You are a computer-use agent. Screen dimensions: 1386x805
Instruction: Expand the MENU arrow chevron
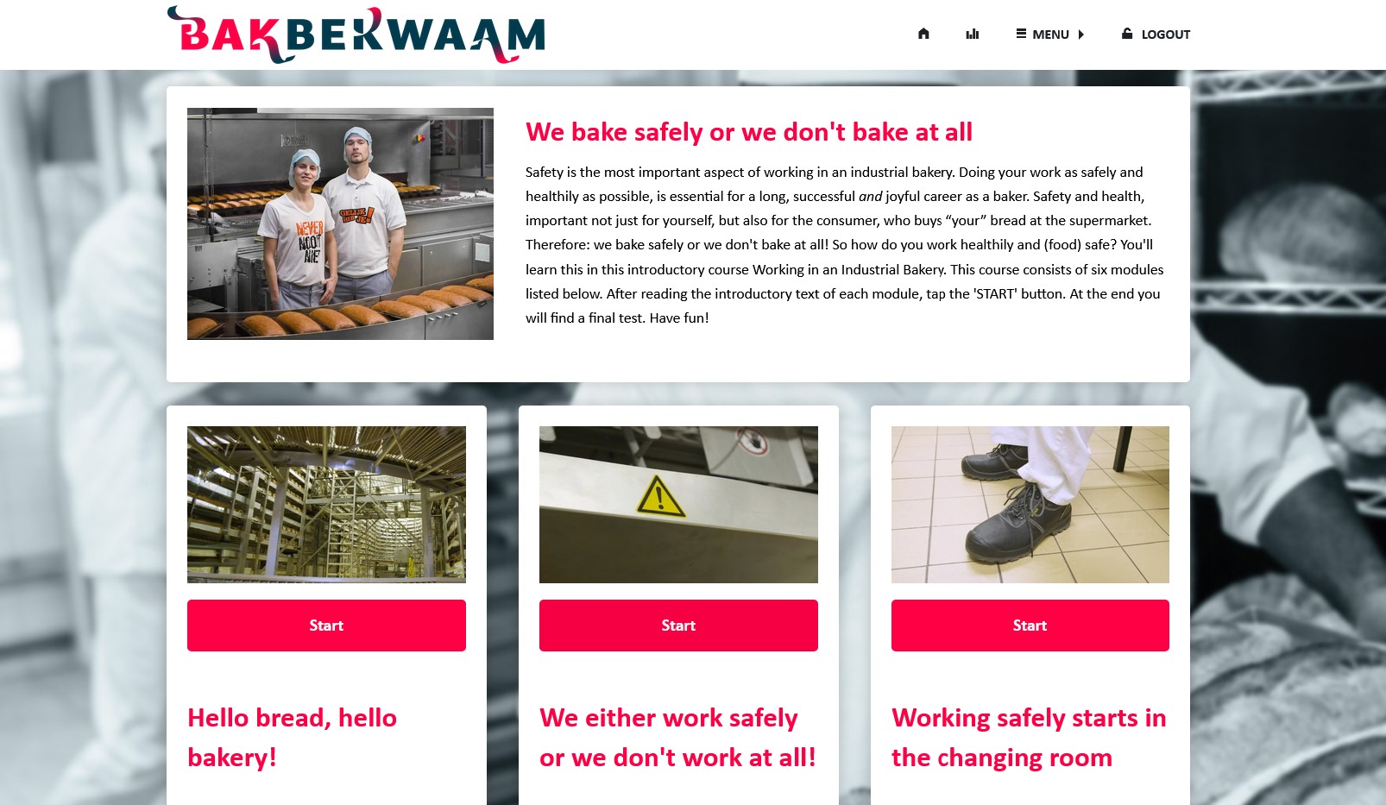(x=1080, y=35)
